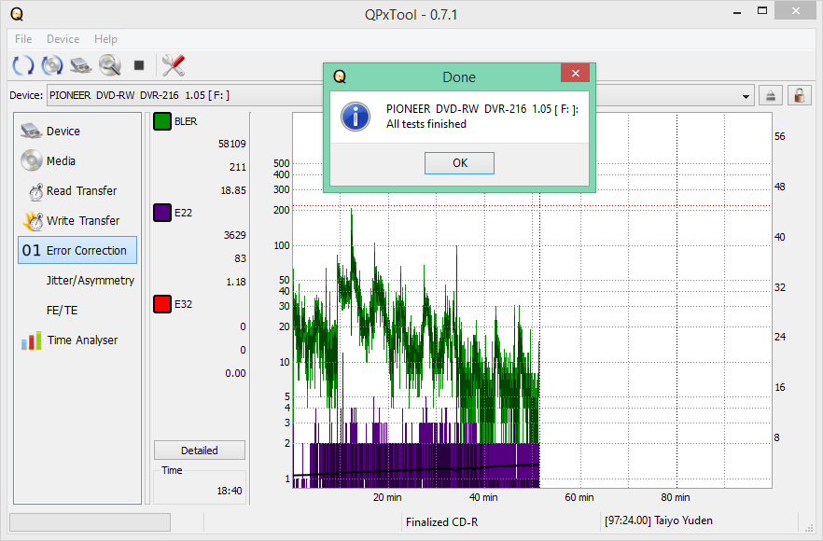Screen dimensions: 823x541
Task: Click the BLER max value 211
Action: pos(238,167)
